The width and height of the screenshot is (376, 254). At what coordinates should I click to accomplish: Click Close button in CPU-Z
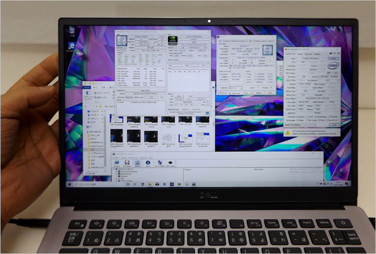[x=270, y=93]
